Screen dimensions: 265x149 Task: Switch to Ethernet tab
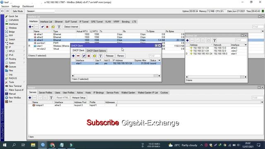[59, 22]
